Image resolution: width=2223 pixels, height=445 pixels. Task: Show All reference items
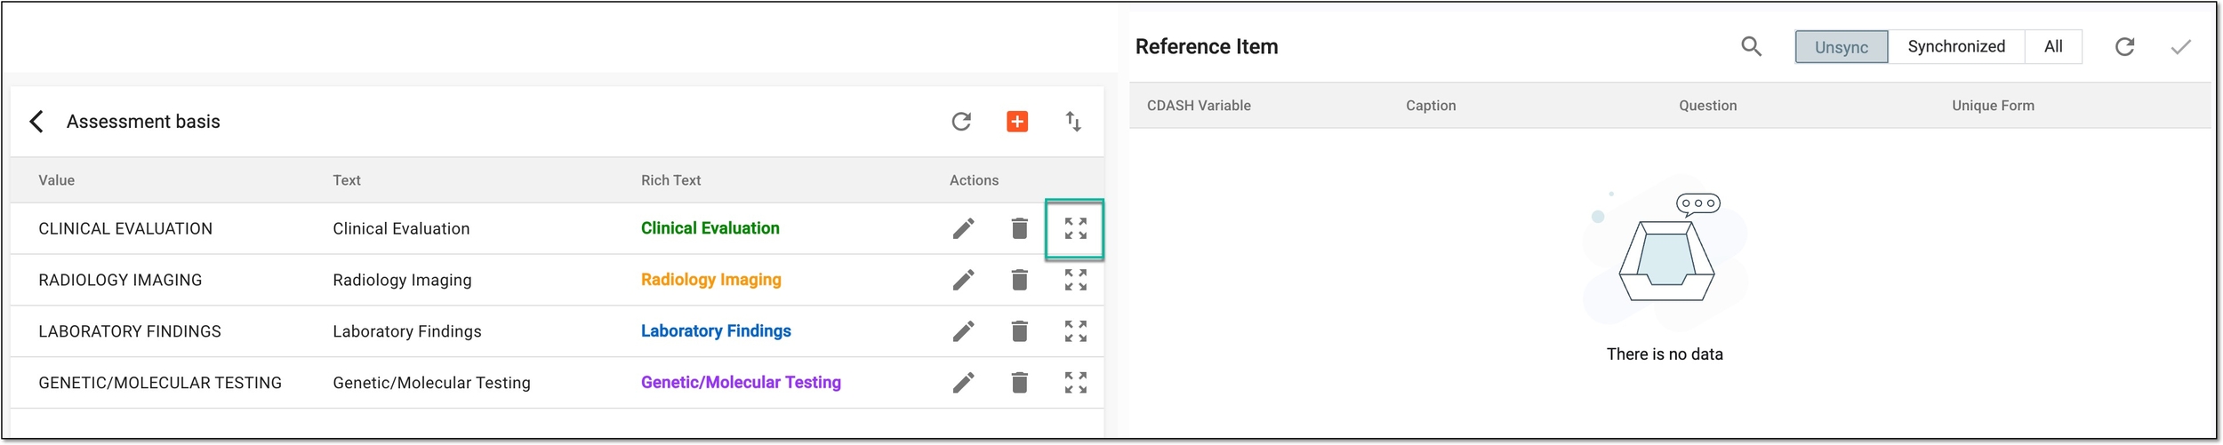point(2052,47)
